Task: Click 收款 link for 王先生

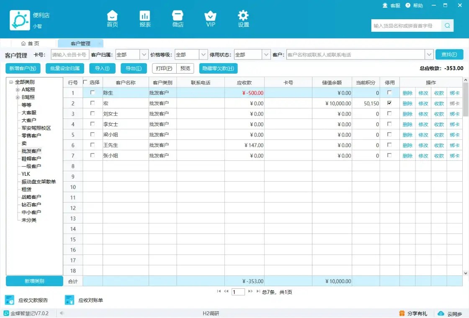Action: (x=439, y=145)
